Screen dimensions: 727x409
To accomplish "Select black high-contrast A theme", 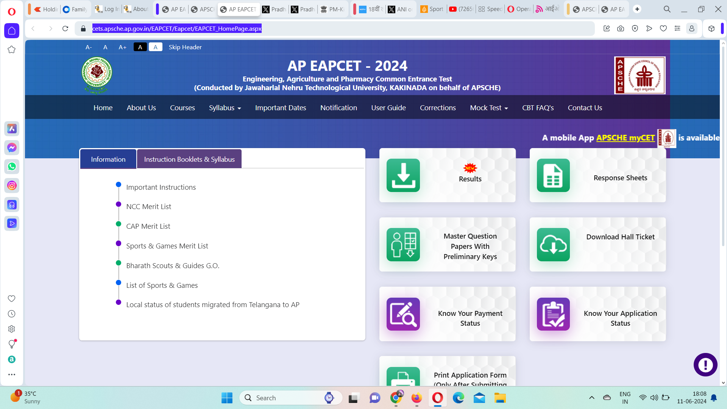I will [140, 47].
